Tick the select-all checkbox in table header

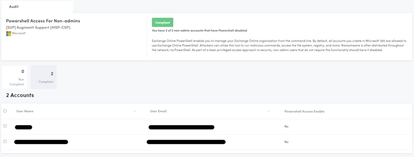[x=5, y=111]
